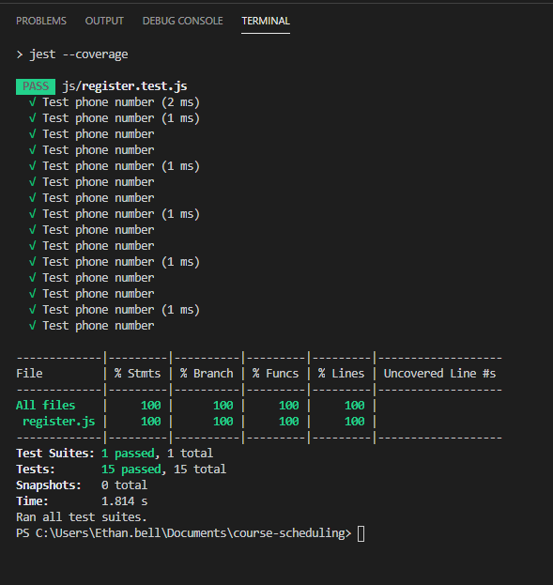The width and height of the screenshot is (553, 585).
Task: Open the OUTPUT tab
Action: [x=104, y=21]
